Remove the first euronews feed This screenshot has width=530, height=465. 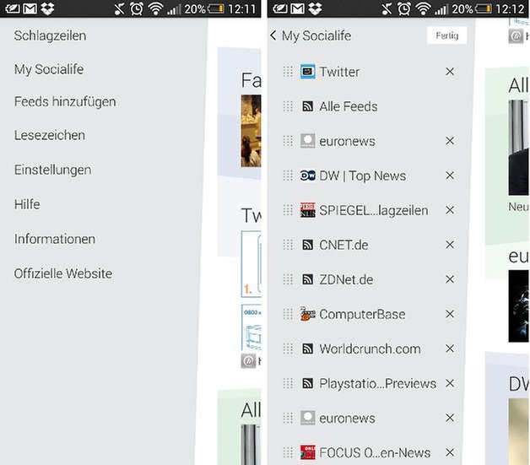click(x=450, y=141)
